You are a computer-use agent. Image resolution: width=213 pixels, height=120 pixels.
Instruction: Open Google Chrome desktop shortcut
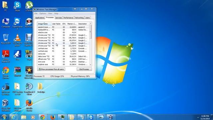pos(6,73)
